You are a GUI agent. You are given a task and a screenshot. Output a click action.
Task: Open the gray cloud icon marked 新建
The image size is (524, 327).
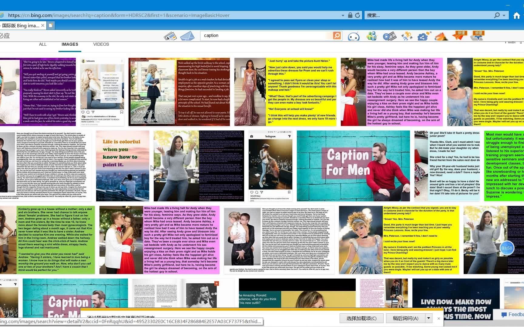477,35
